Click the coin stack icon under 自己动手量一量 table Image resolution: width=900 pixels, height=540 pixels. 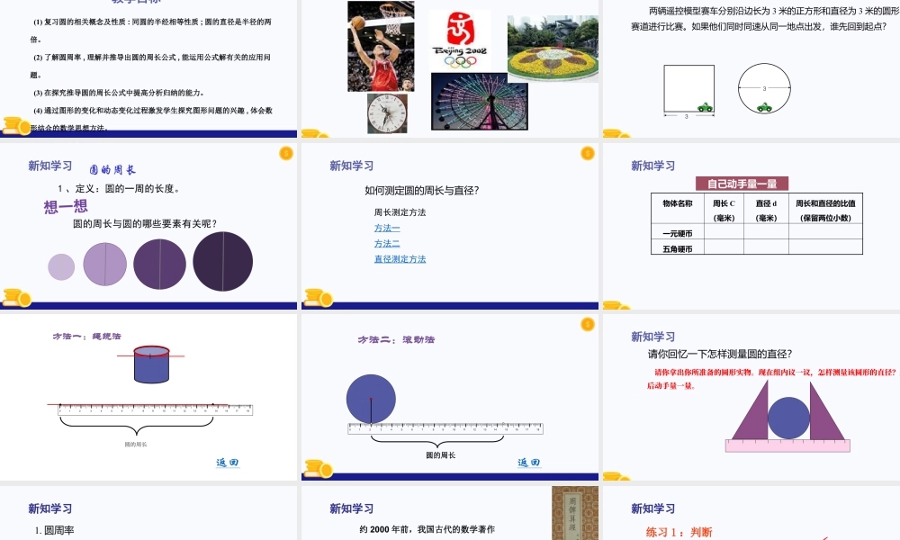(617, 306)
